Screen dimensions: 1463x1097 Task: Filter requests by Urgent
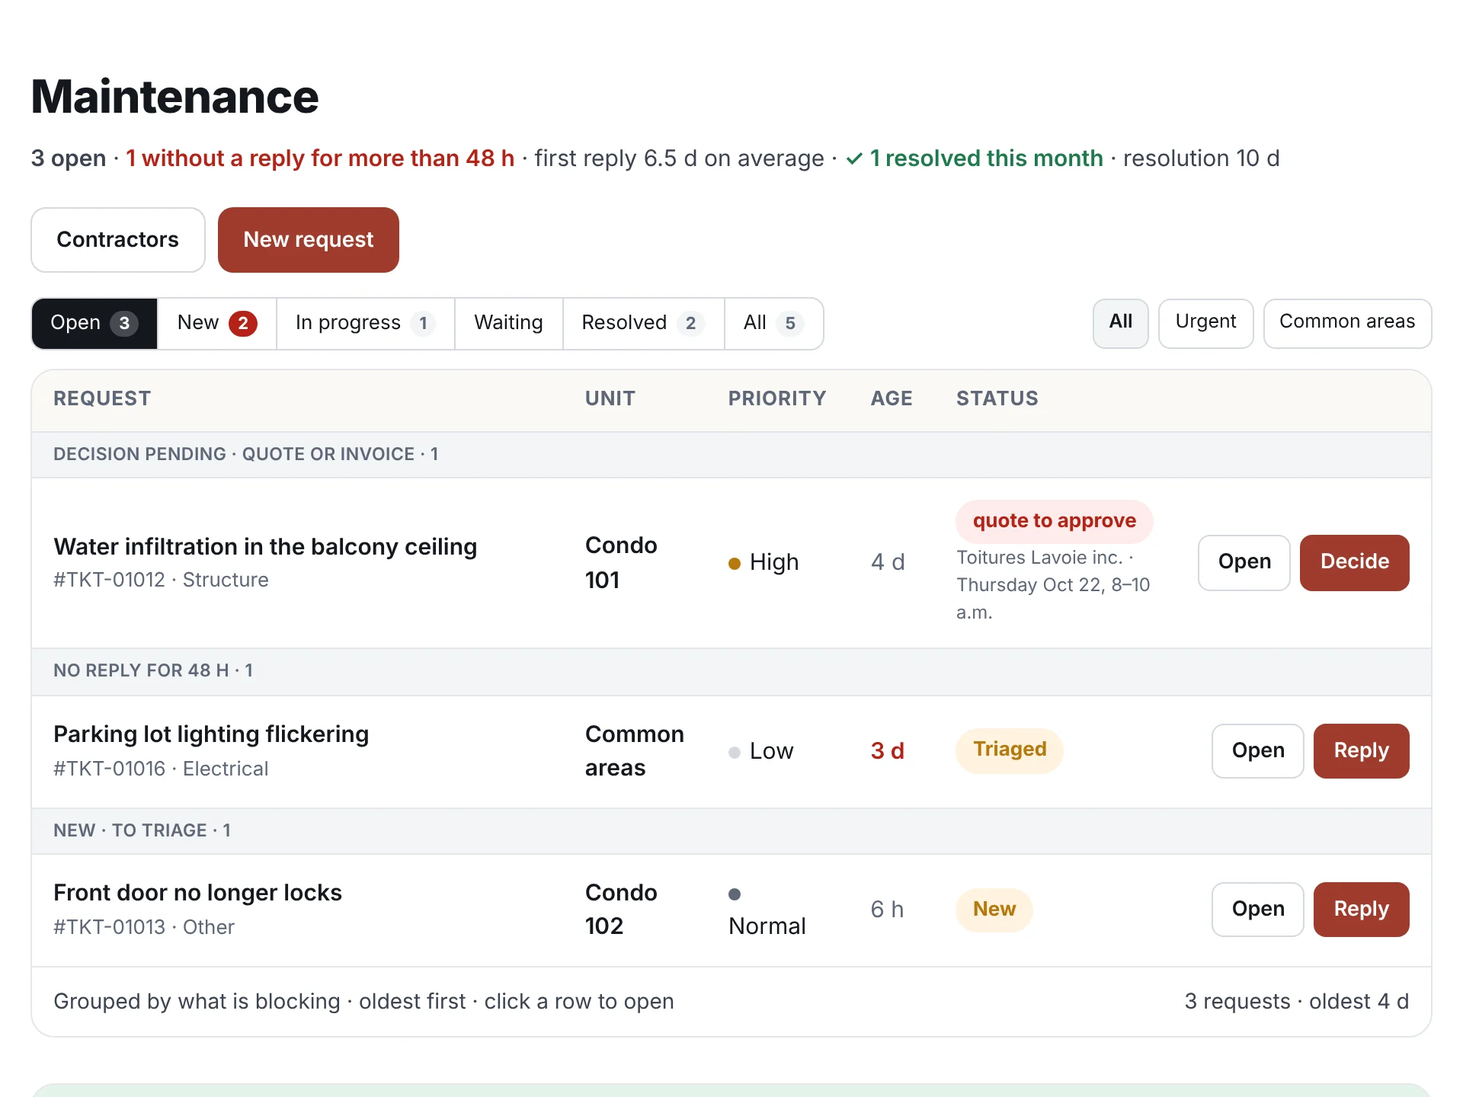pos(1205,323)
